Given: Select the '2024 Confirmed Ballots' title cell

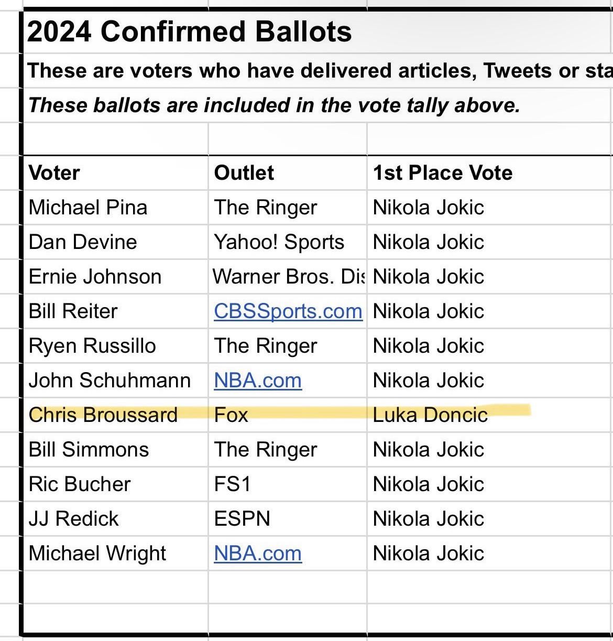Looking at the screenshot, I should click(x=189, y=31).
